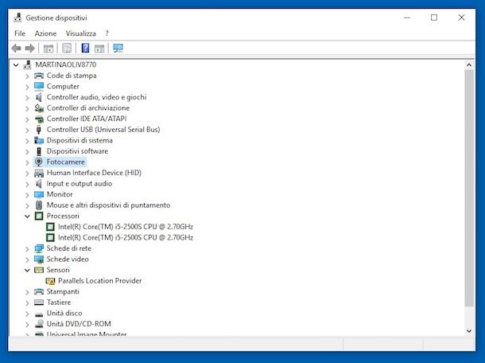Select Mouse e altri dispositivi di puntamento

pyautogui.click(x=108, y=205)
